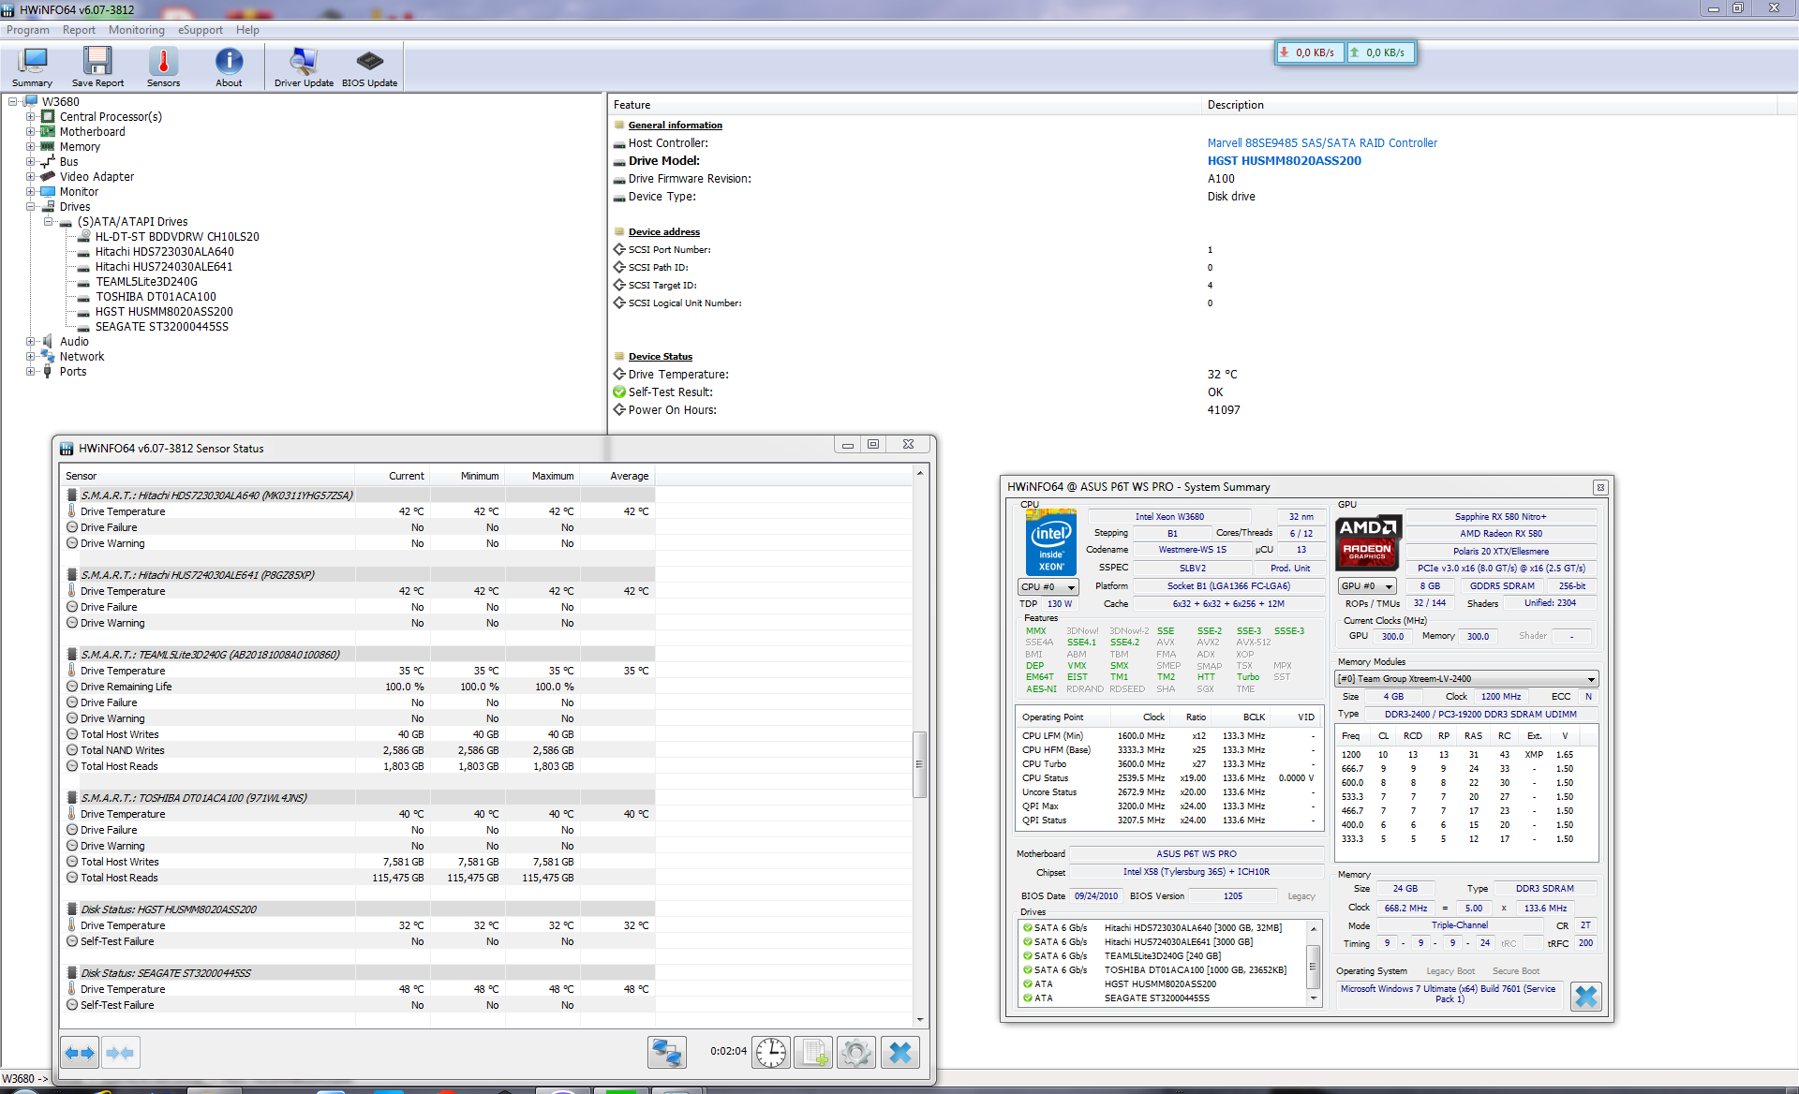Viewport: 1799px width, 1094px height.
Task: Open Sensors with the thermometer icon
Action: 163,67
